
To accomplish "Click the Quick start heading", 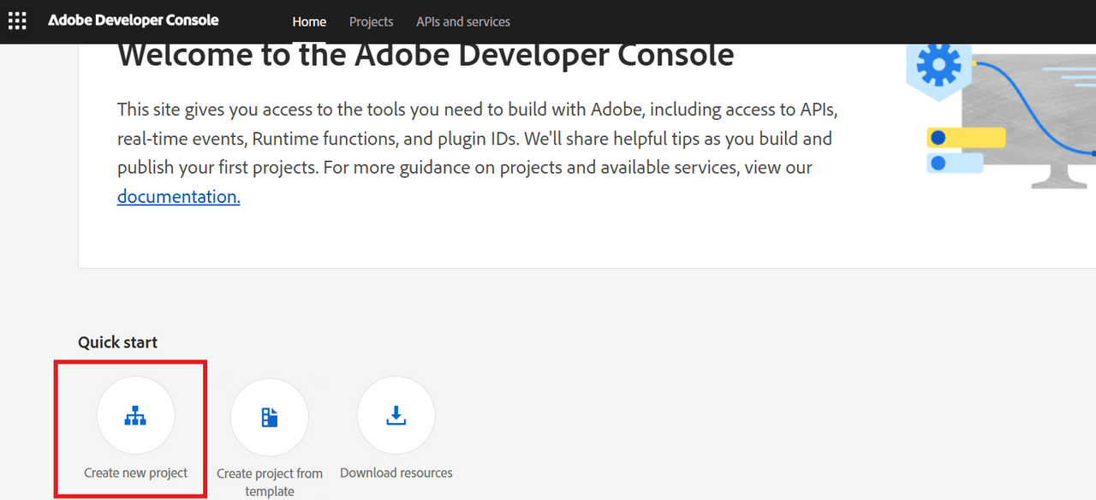I will point(118,342).
